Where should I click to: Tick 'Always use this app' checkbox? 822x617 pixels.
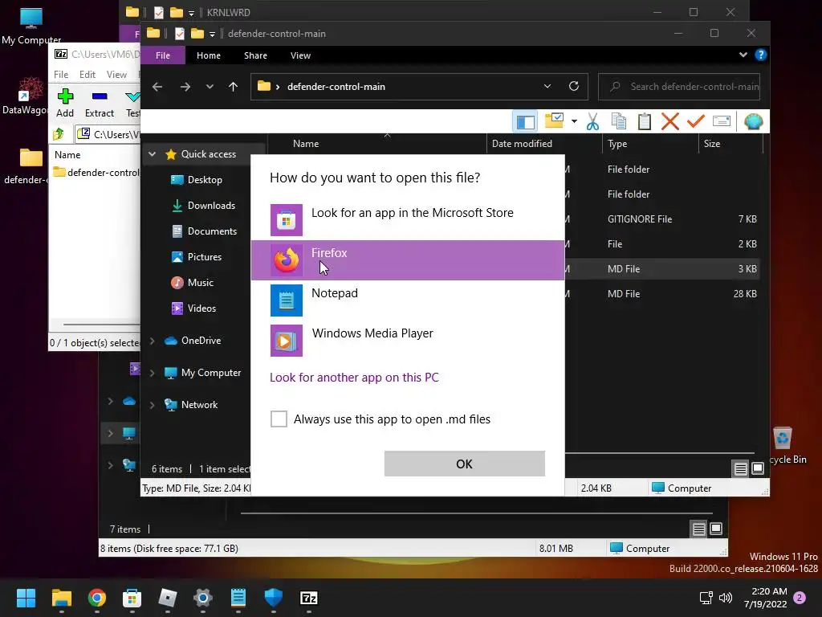coord(279,419)
